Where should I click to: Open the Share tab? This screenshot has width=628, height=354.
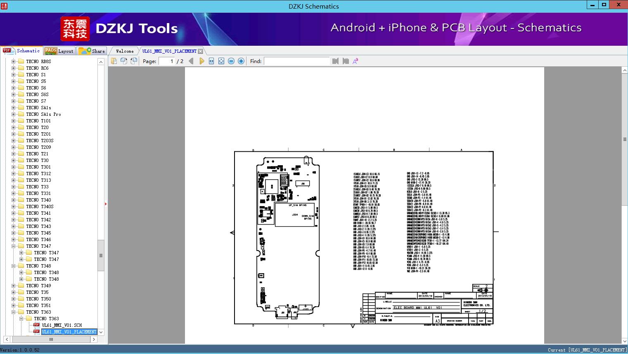point(92,51)
